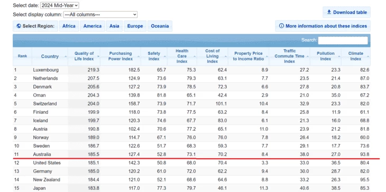The width and height of the screenshot is (386, 192).
Task: Click Australia's climate index value 93.8
Action: 364,155
